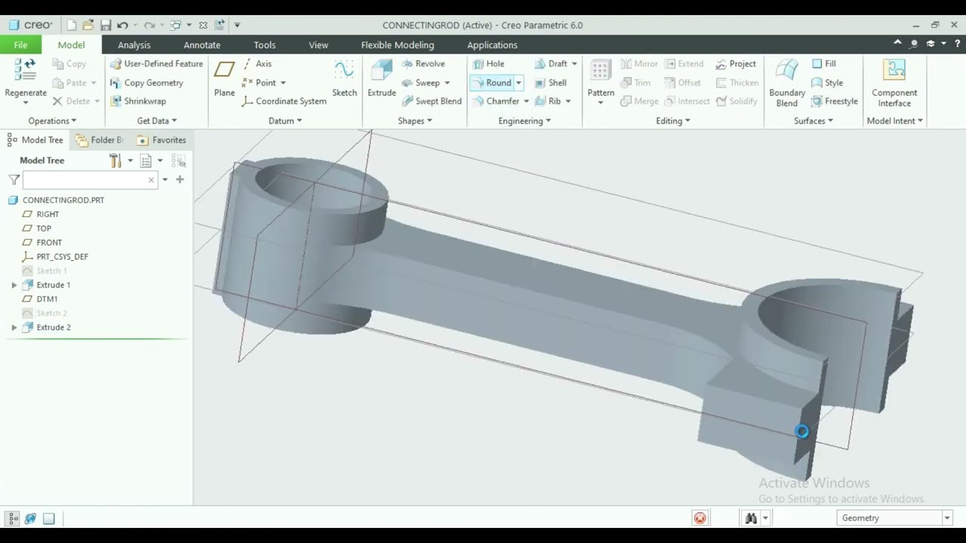This screenshot has height=543, width=966.
Task: Save the model from the quick access toolbar
Action: [106, 25]
